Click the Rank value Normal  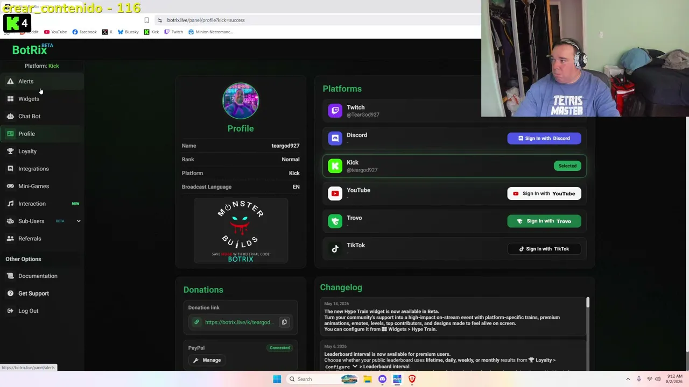point(291,159)
